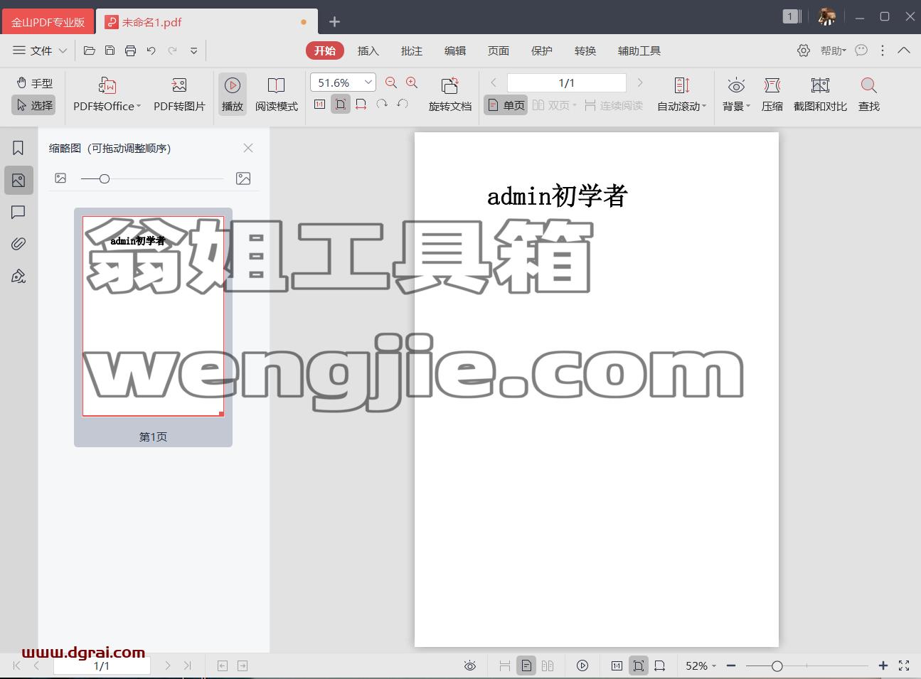Open 背景 background dropdown
This screenshot has height=679, width=921.
coord(736,95)
